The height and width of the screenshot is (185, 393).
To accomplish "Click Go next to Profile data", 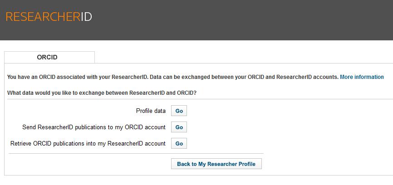I will point(179,111).
